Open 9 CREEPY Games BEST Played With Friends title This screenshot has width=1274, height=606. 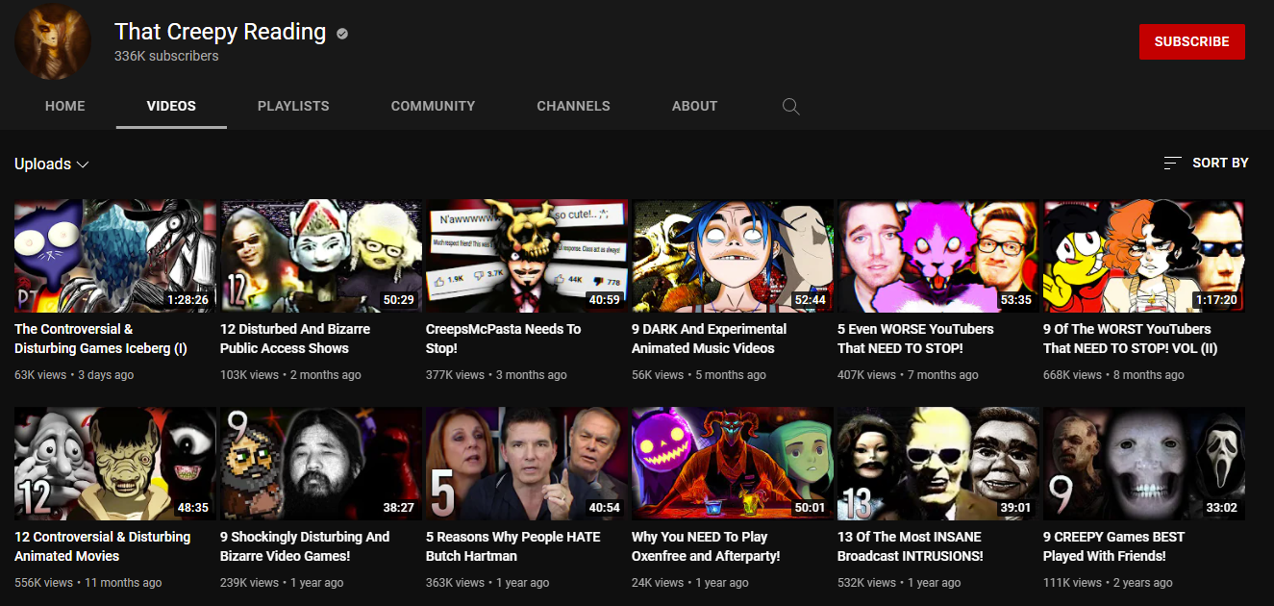pyautogui.click(x=1114, y=546)
